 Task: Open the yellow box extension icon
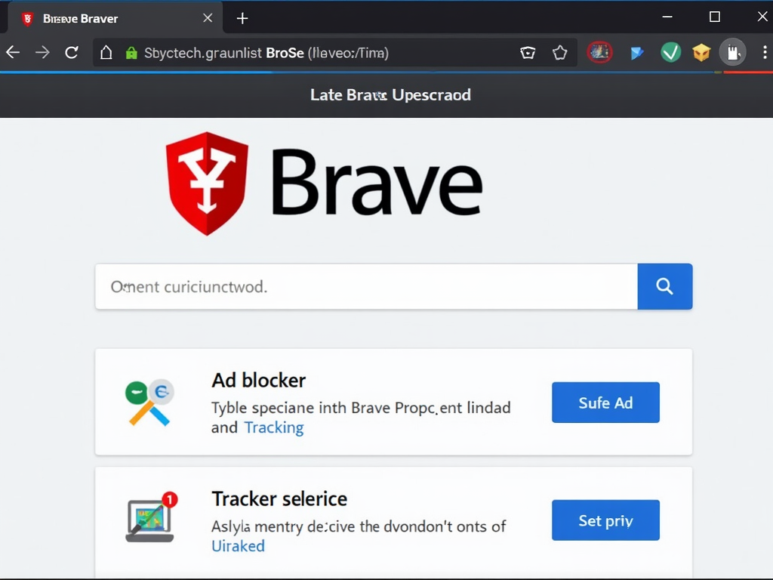pyautogui.click(x=701, y=52)
